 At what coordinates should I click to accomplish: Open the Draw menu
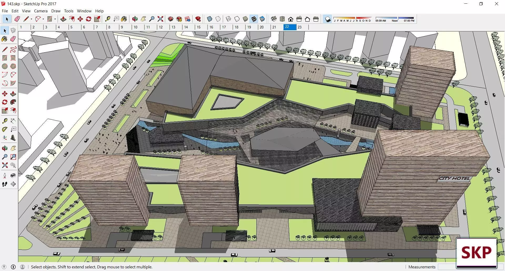click(x=56, y=11)
